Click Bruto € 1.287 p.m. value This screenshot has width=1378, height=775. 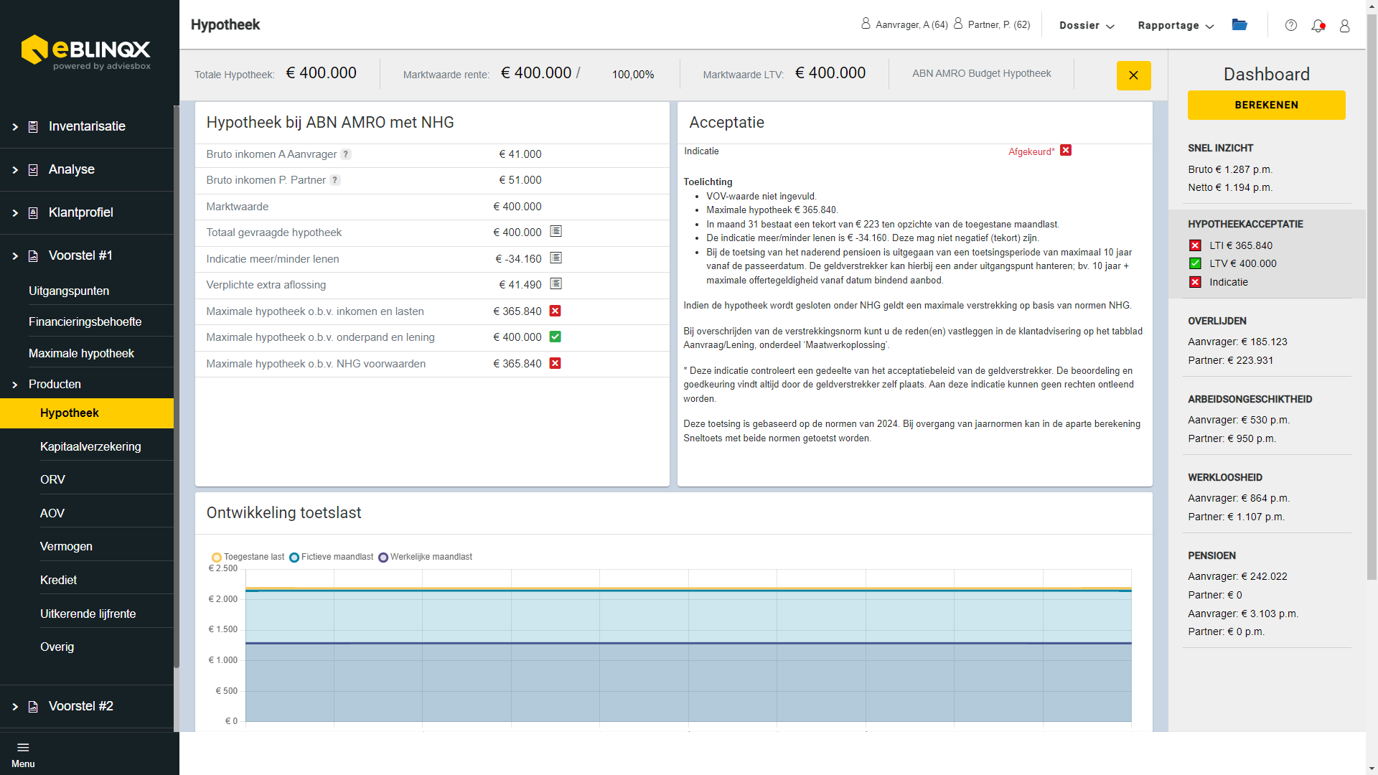pos(1229,169)
